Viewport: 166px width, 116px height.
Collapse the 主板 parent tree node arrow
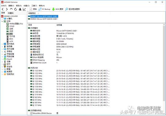(2, 21)
